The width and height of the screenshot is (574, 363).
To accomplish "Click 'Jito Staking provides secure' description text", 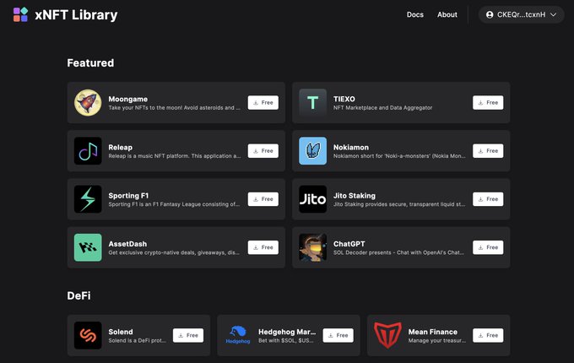I will point(399,204).
